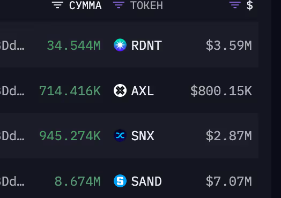Click the RDNT token logo icon
The height and width of the screenshot is (198, 281).
(x=120, y=45)
